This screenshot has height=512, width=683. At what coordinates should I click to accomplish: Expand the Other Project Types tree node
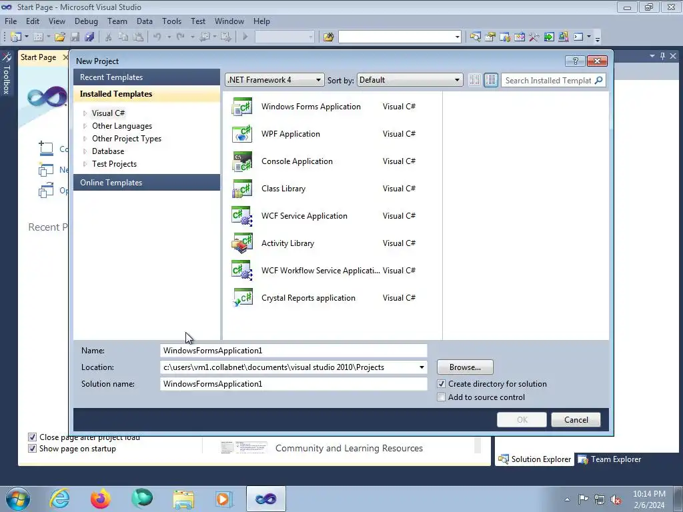coord(85,139)
